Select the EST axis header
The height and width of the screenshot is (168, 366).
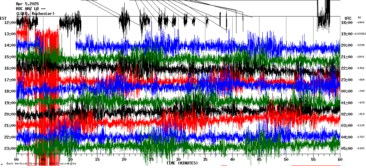coord(4,18)
